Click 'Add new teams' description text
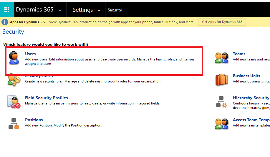 pyautogui.click(x=251, y=59)
